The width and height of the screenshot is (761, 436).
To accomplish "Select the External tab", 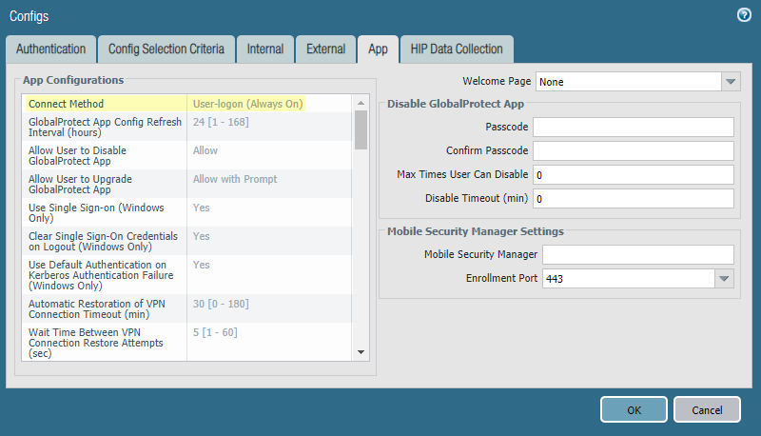I will (x=325, y=50).
